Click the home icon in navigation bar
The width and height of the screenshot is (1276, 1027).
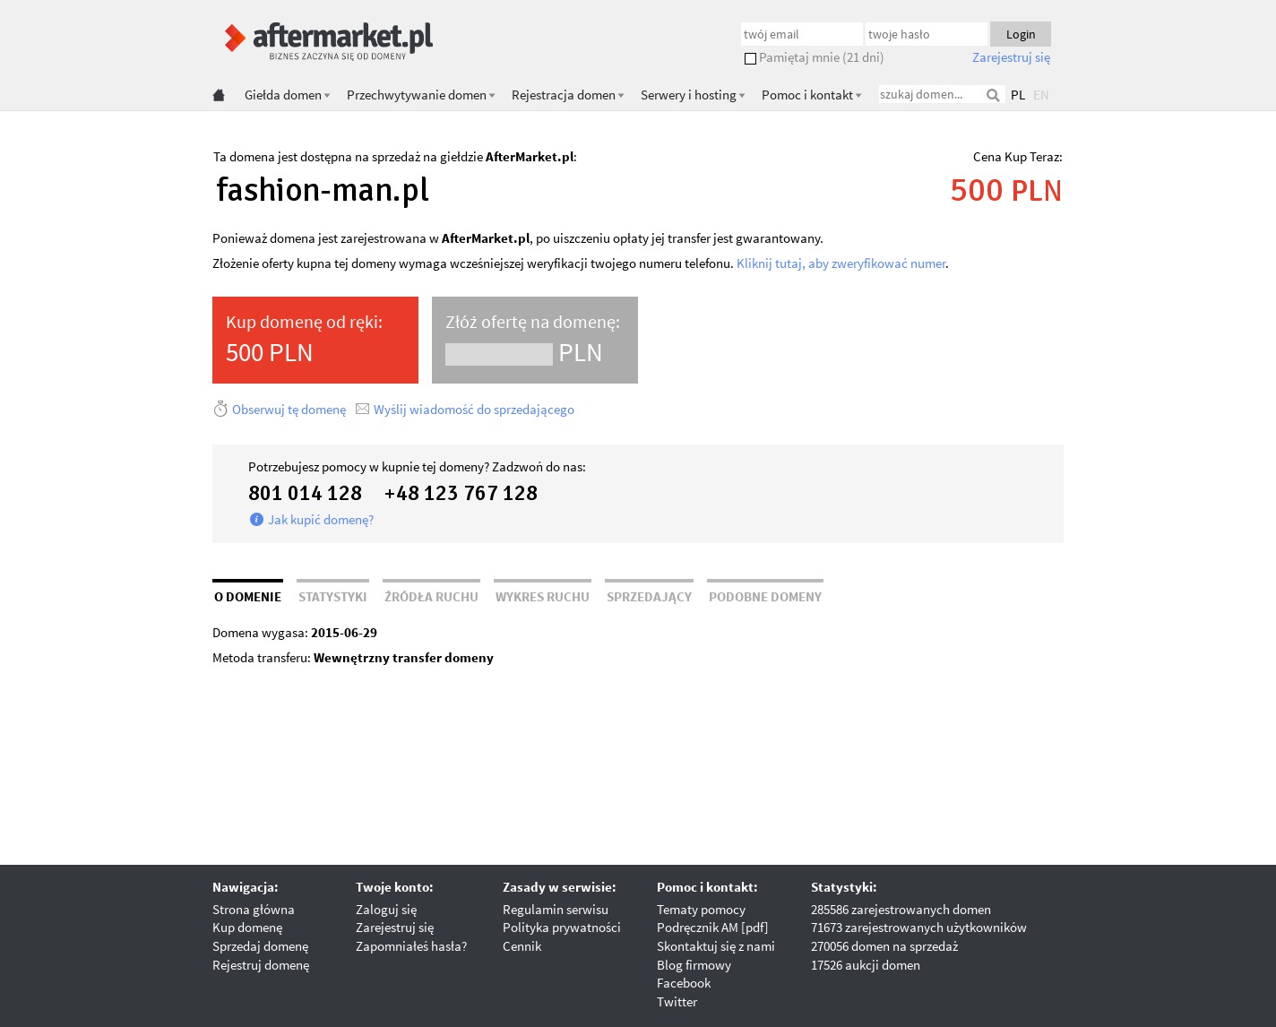pyautogui.click(x=219, y=95)
